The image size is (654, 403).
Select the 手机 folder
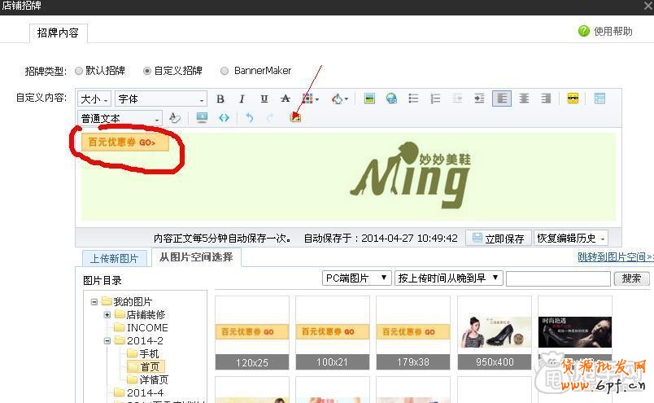(x=149, y=353)
